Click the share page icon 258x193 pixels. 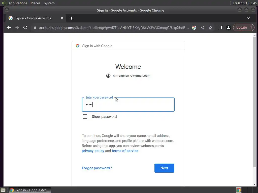[x=202, y=28]
